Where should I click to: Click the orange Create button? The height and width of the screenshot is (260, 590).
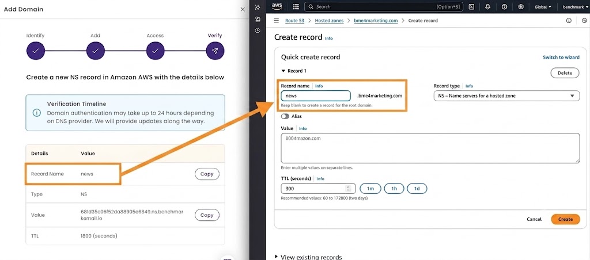tap(566, 219)
